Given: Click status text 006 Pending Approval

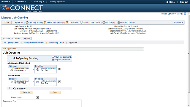Looking at the screenshot, I should click(x=129, y=26).
